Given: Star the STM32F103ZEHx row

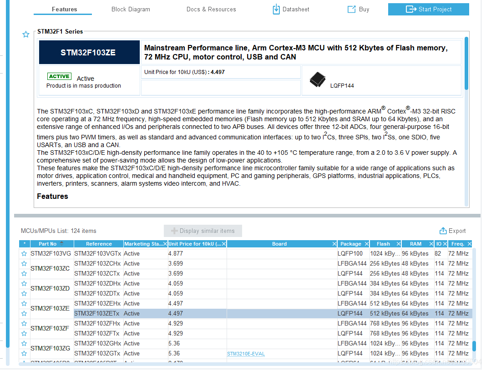Looking at the screenshot, I should (24, 304).
